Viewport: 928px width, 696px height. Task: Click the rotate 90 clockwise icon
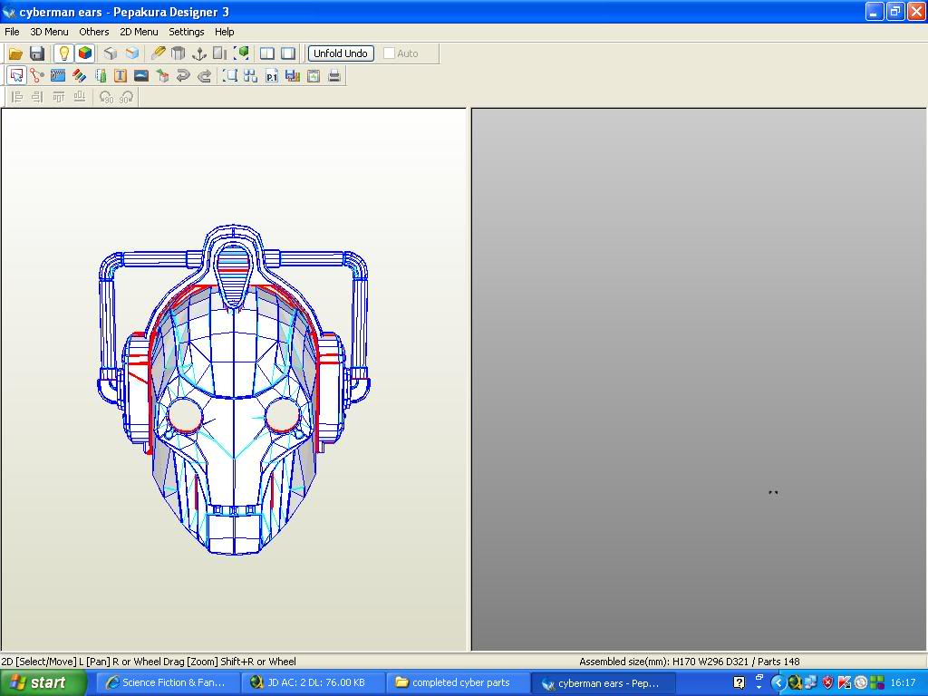click(127, 97)
